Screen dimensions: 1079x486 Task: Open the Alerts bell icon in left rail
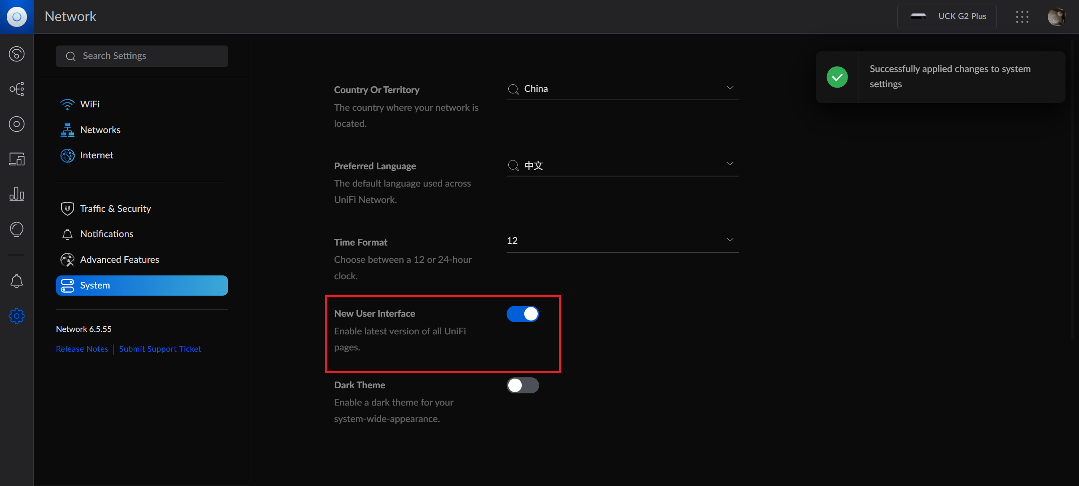point(16,281)
